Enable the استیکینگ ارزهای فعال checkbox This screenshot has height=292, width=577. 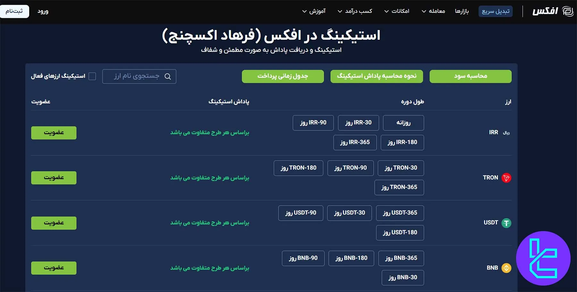click(x=92, y=76)
